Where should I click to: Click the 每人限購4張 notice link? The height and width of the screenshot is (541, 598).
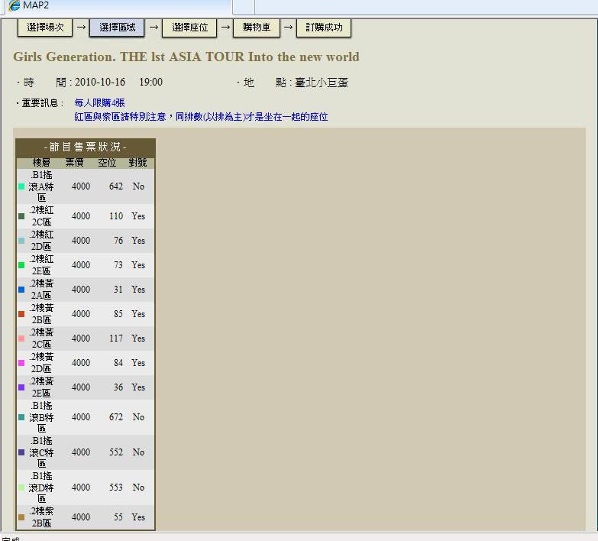[99, 102]
